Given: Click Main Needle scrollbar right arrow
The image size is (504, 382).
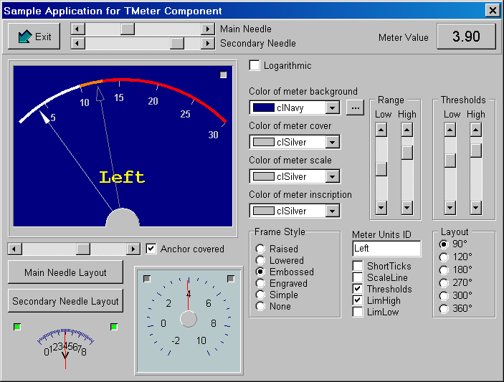Looking at the screenshot, I should click(208, 29).
